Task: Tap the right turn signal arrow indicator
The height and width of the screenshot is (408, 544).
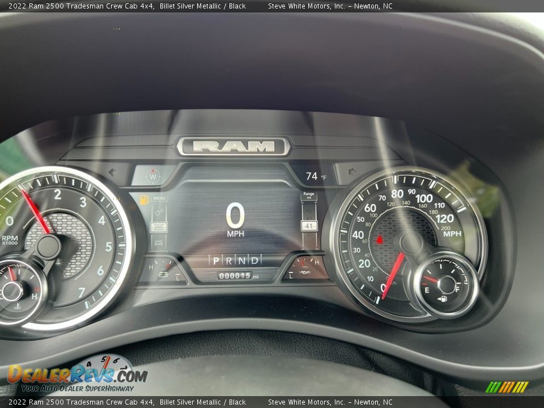Action: point(351,171)
